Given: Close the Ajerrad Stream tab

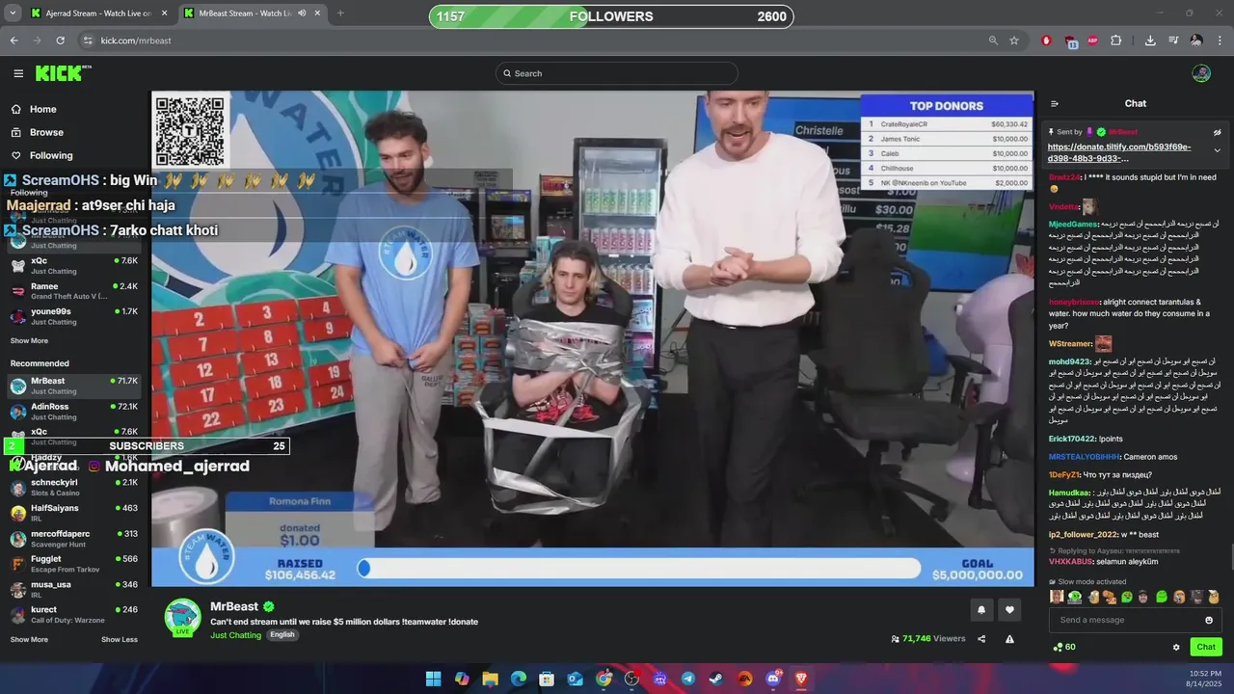Looking at the screenshot, I should coord(164,13).
